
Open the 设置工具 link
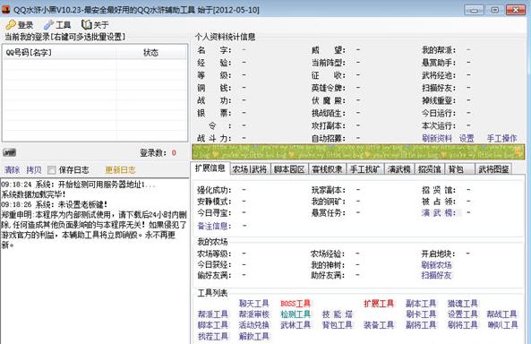pos(463,314)
